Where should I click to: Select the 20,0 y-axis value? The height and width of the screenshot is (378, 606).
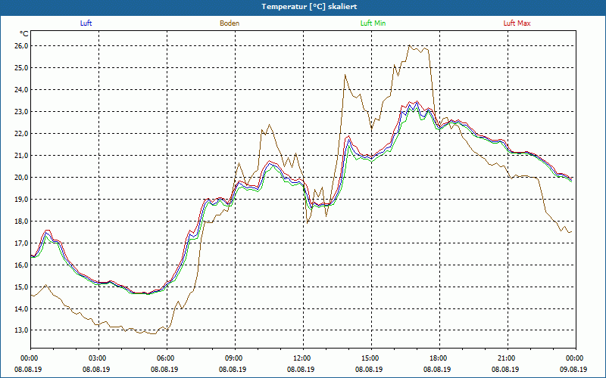[22, 178]
